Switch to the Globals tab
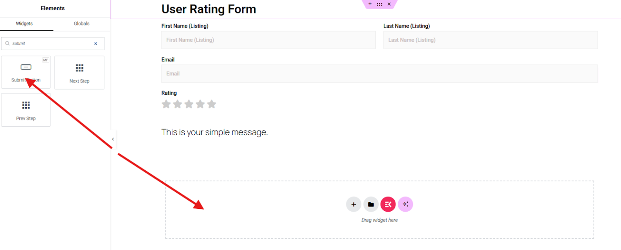This screenshot has width=621, height=250. pos(82,23)
